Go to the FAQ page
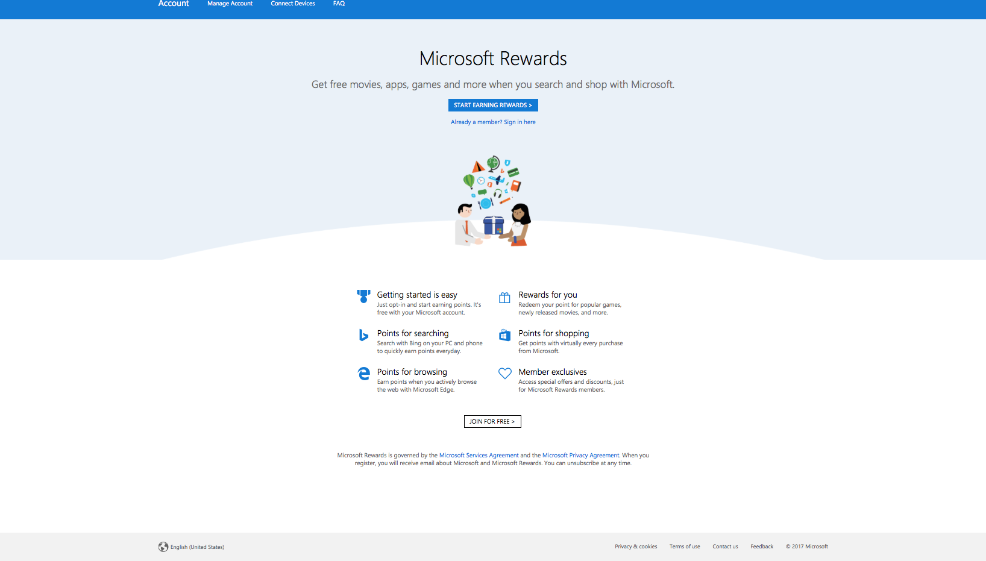 tap(339, 4)
